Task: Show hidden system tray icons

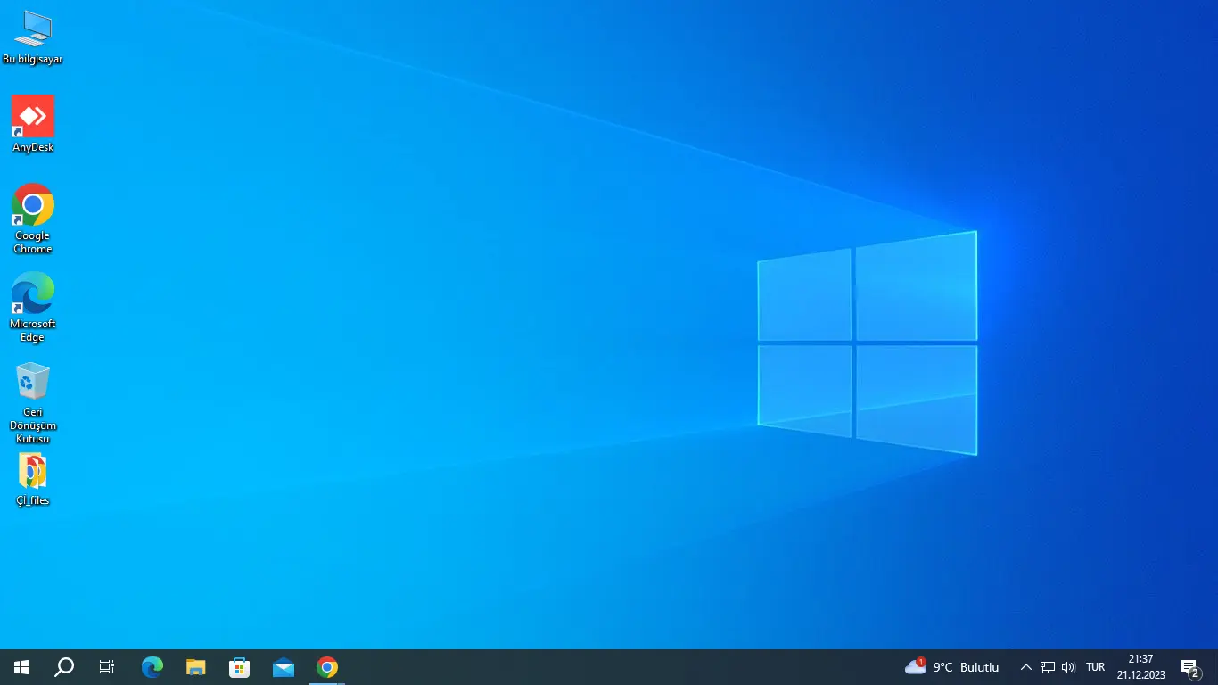Action: click(1025, 667)
